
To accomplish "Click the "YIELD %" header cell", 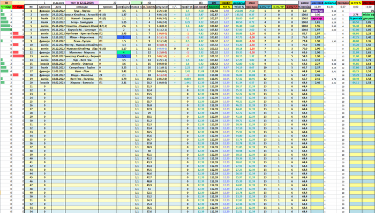I will point(239,7).
